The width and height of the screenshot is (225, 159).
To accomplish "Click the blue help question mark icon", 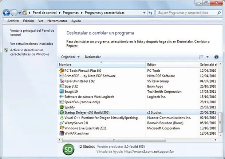I will pyautogui.click(x=216, y=57).
